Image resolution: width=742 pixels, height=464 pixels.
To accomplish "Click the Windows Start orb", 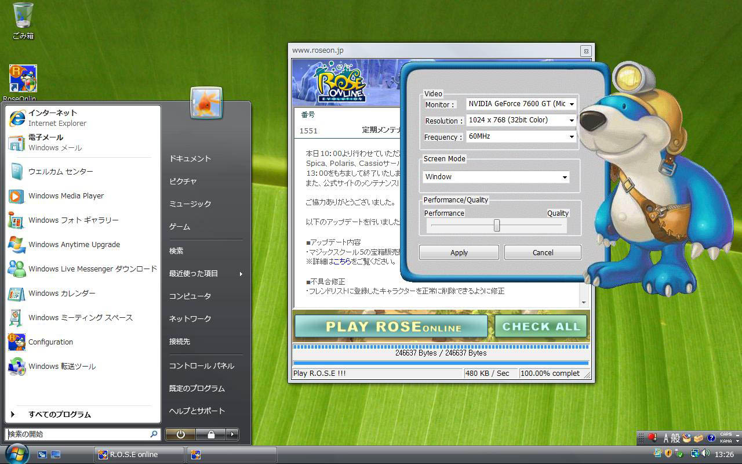I will tap(16, 454).
